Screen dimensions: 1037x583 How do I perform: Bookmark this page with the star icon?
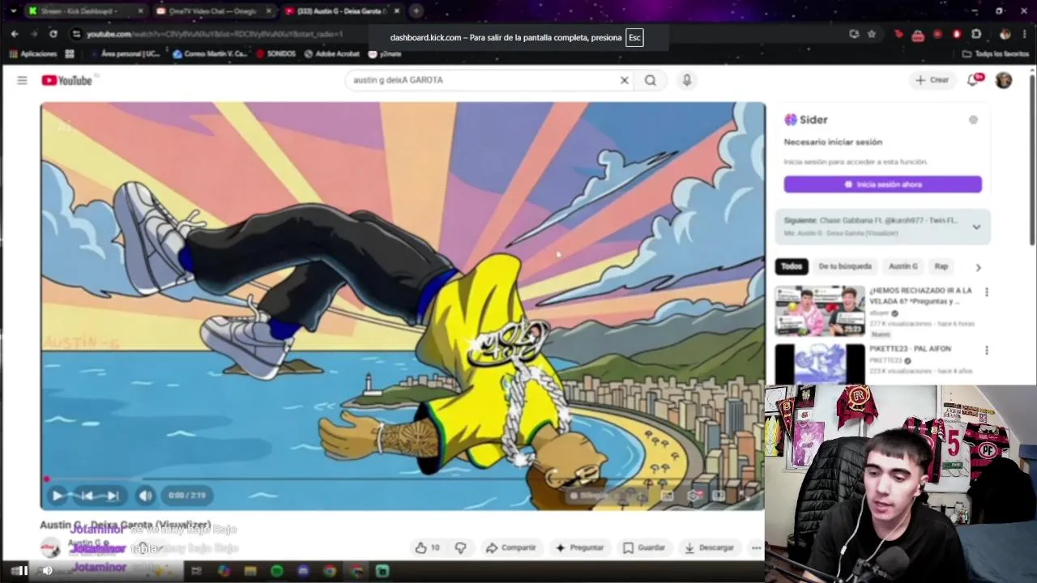872,34
